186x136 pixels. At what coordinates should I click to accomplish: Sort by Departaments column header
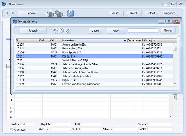135,40
